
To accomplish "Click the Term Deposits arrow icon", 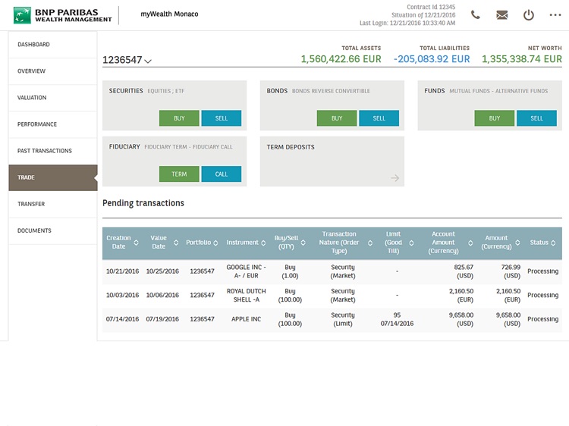I will click(395, 178).
